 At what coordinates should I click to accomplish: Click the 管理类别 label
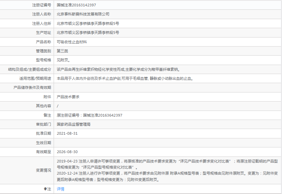pos(44,51)
